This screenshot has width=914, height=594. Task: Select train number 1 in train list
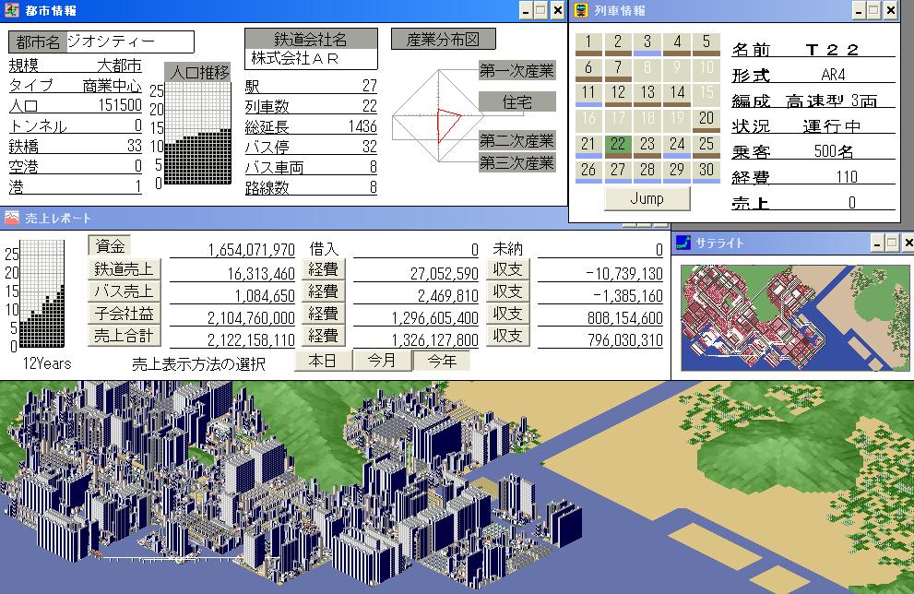(x=588, y=43)
